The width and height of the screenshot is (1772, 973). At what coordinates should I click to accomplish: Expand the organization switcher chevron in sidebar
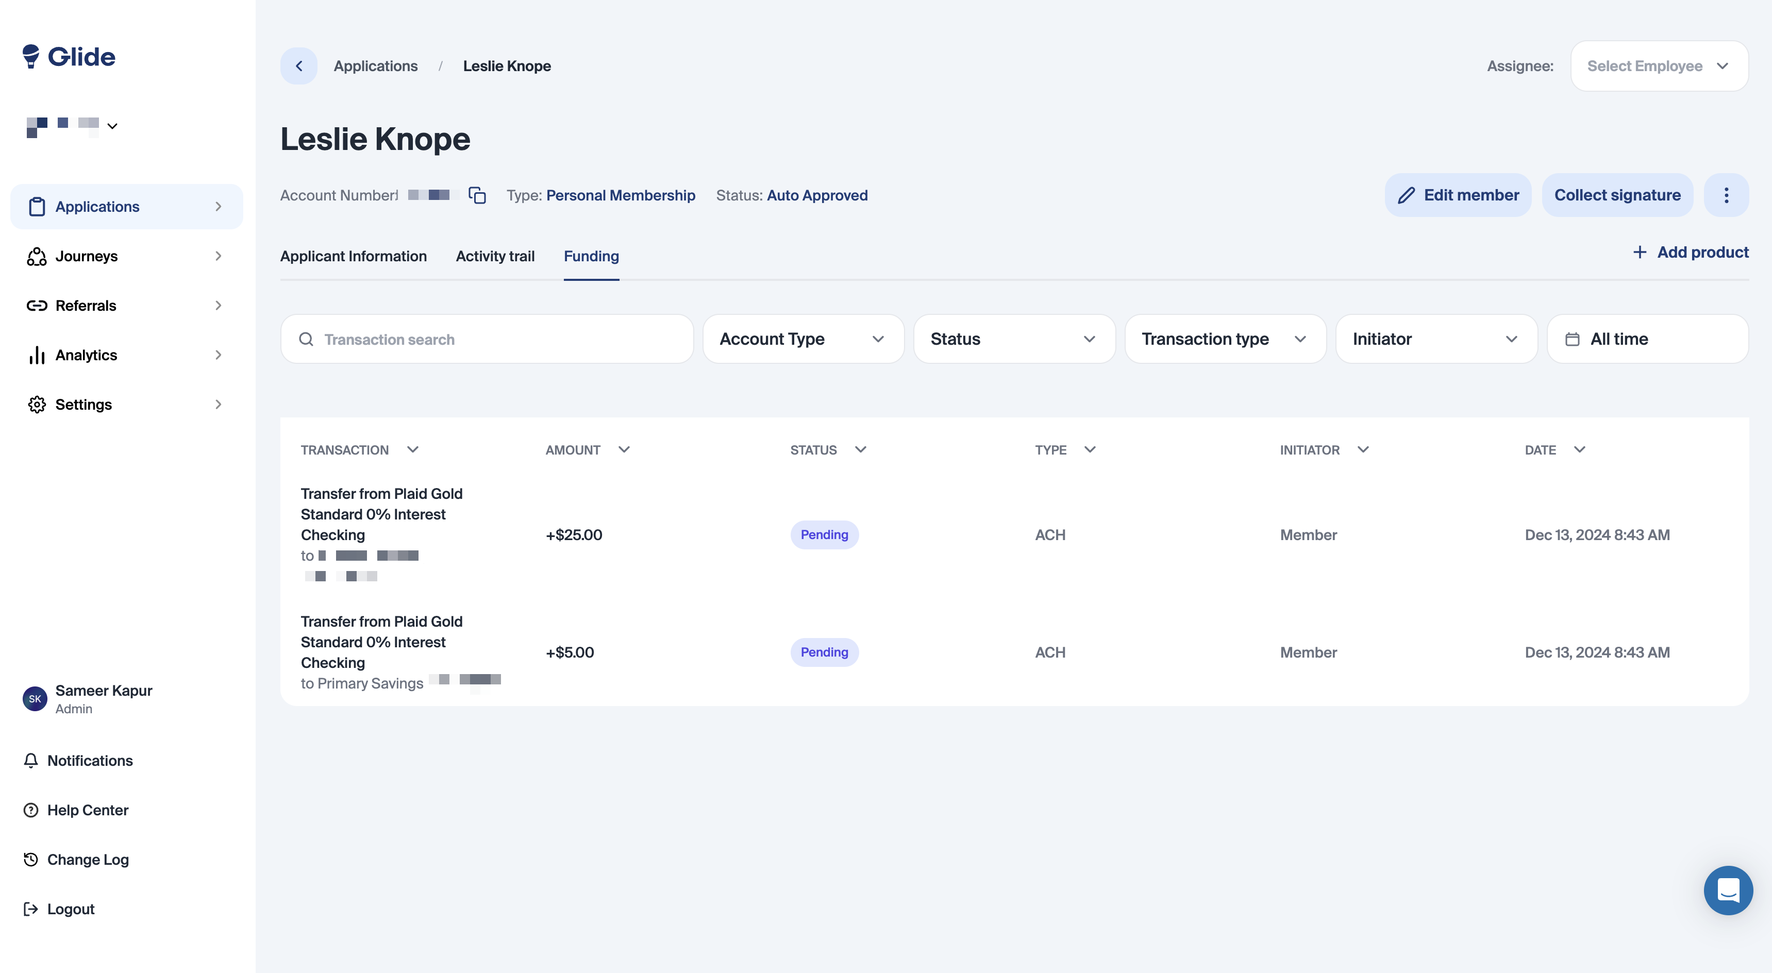point(113,126)
